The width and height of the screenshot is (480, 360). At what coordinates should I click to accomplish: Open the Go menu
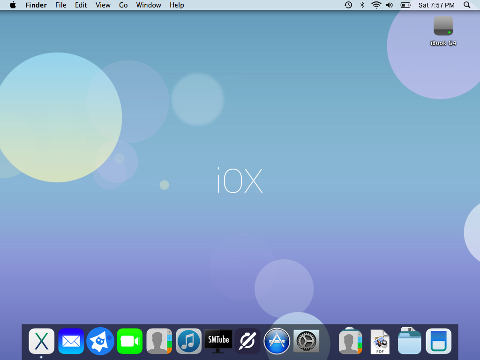click(123, 5)
